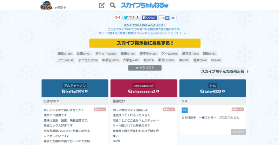Click the Twitter ツイート button
The width and height of the screenshot is (279, 145).
click(x=132, y=17)
